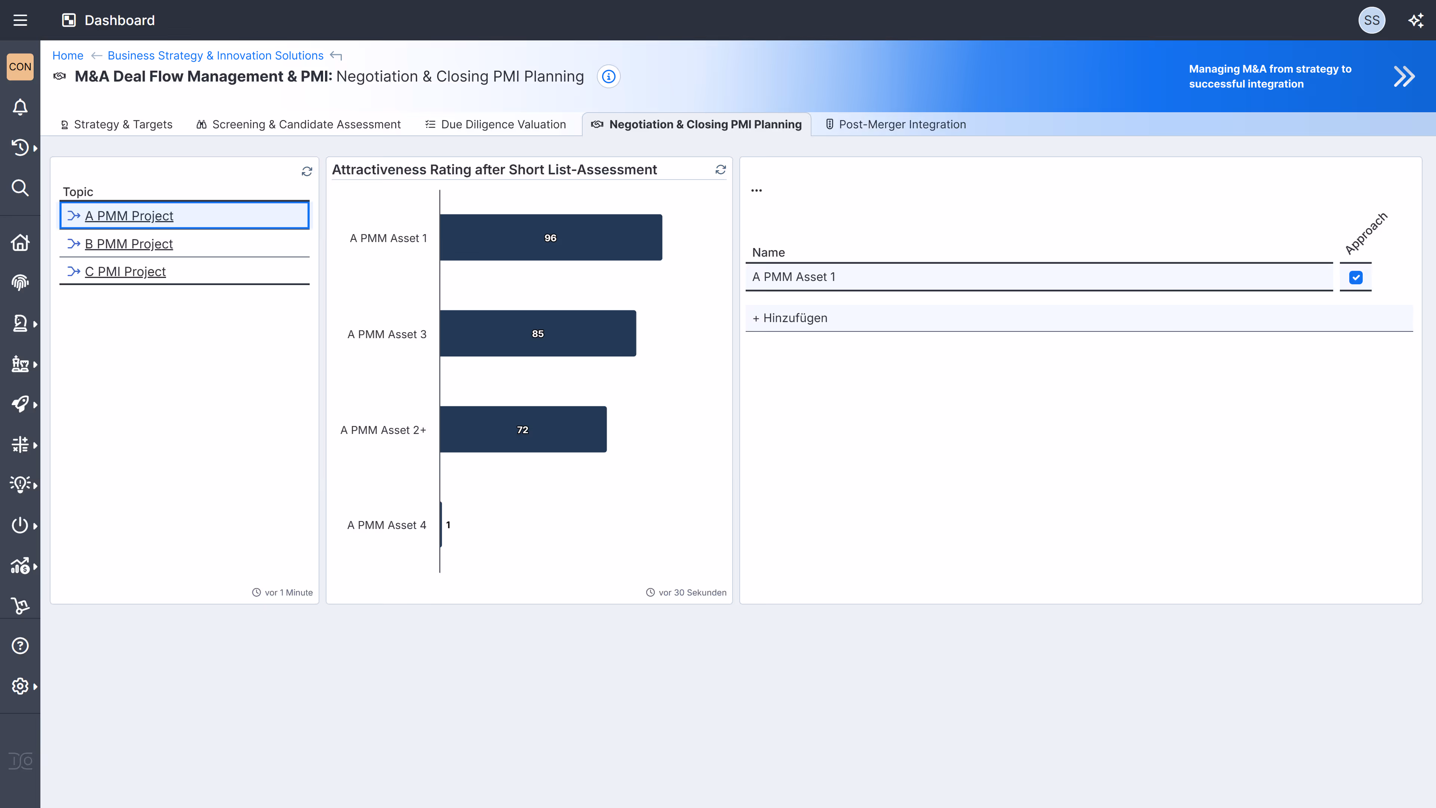Open the notifications bell icon
Image resolution: width=1436 pixels, height=808 pixels.
pos(20,107)
